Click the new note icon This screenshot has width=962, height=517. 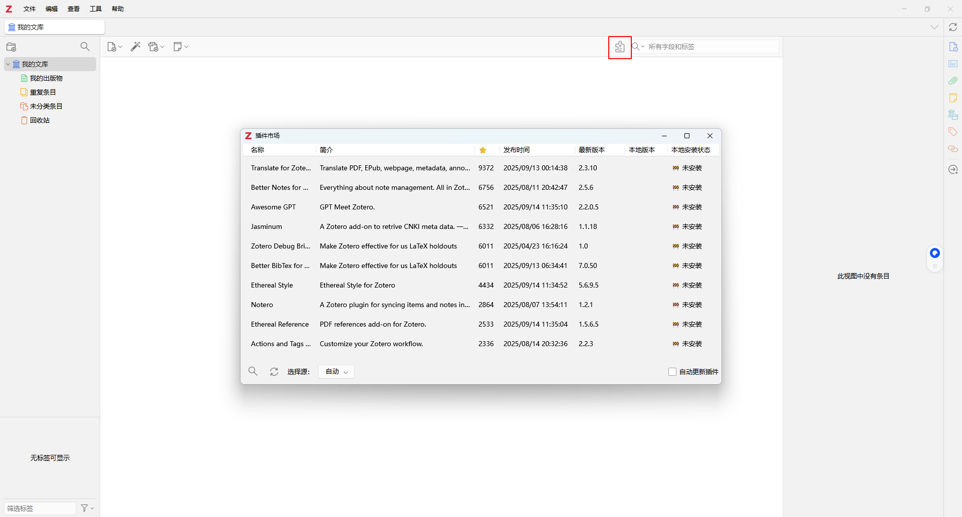tap(177, 47)
